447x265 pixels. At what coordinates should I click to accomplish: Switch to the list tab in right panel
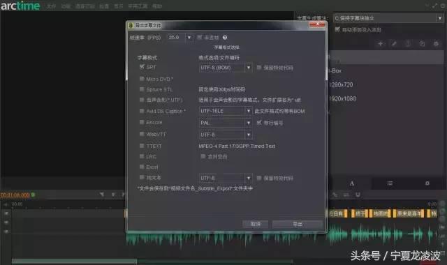[x=390, y=183]
